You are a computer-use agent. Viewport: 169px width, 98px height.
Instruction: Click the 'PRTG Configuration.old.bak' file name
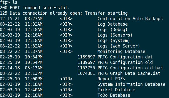click(130, 68)
